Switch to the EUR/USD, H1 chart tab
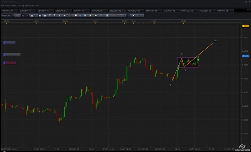 pyautogui.click(x=27, y=11)
